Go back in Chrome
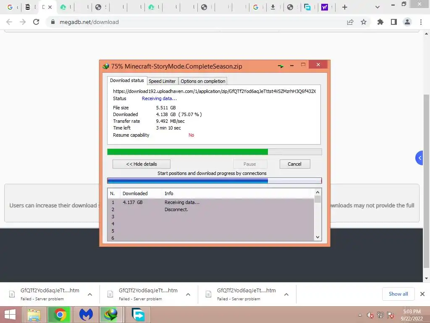This screenshot has height=323, width=430. coord(9,22)
